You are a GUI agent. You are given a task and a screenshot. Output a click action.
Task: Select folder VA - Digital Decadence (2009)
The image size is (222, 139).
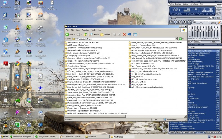pos(141,64)
